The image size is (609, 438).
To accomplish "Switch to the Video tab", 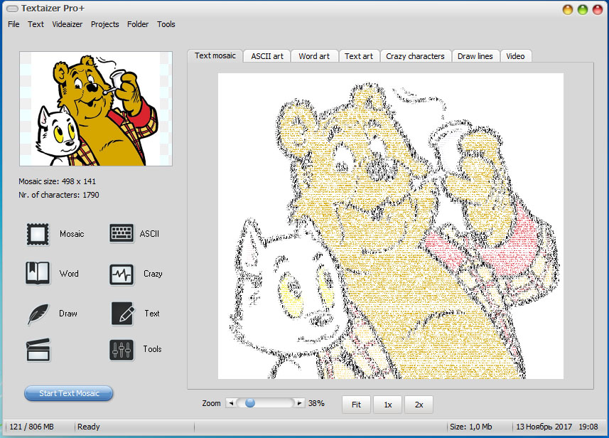I will (515, 56).
